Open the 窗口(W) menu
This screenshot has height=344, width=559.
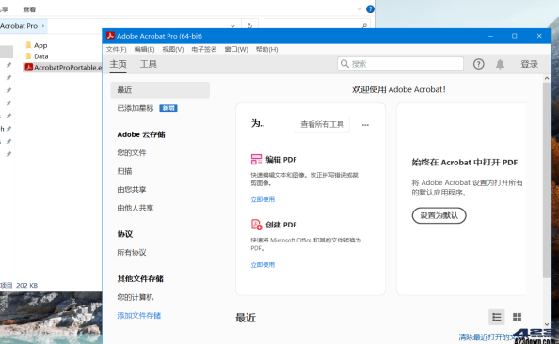click(236, 49)
